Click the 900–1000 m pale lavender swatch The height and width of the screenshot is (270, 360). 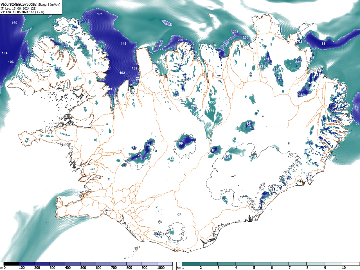(149, 264)
